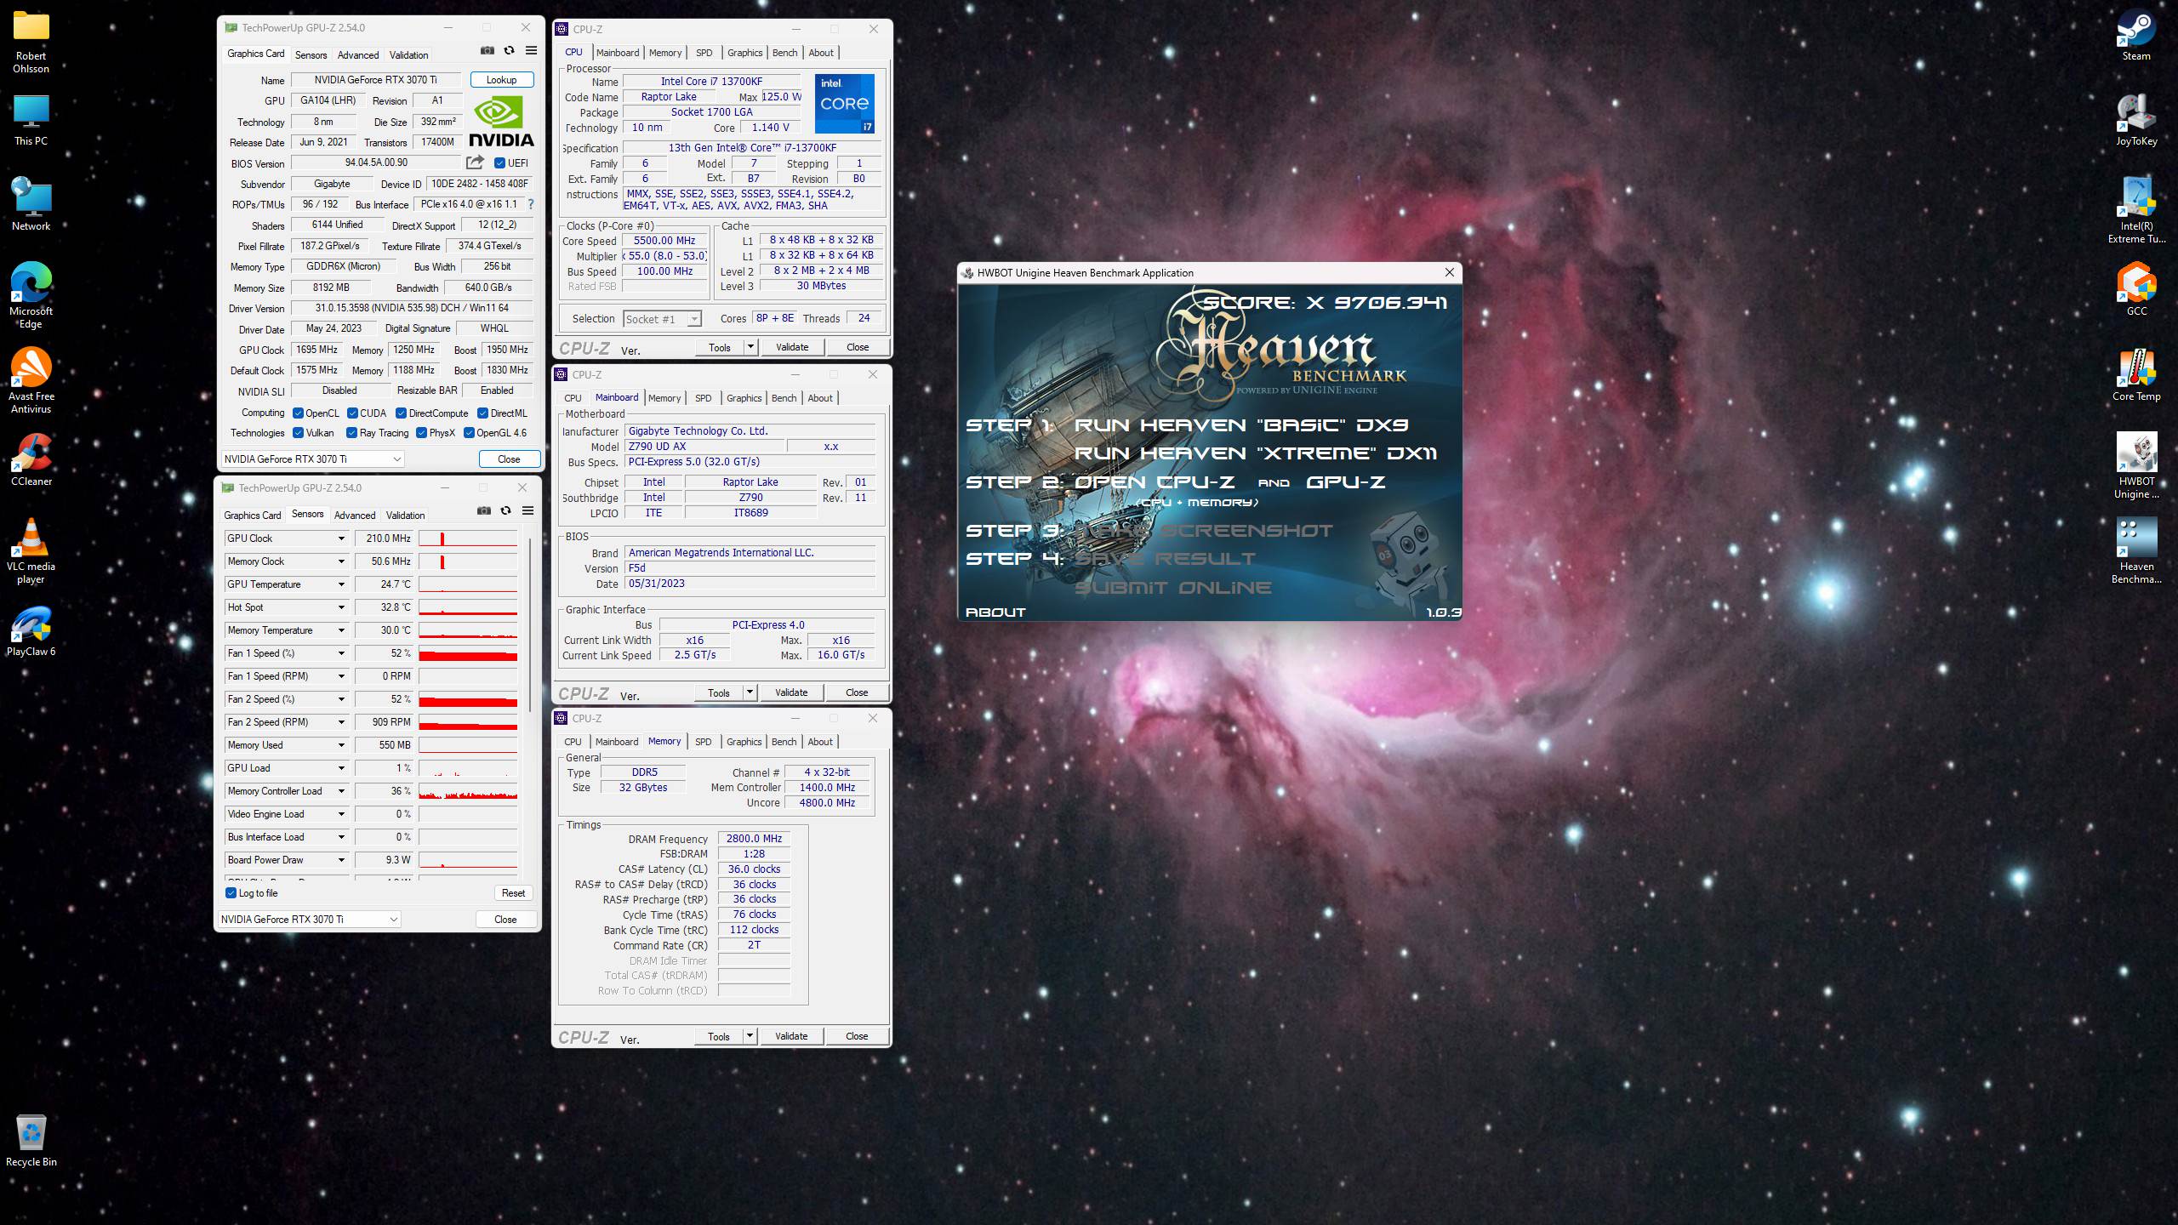Launch JoyToKey from the desktop
Image resolution: width=2178 pixels, height=1225 pixels.
click(2136, 120)
